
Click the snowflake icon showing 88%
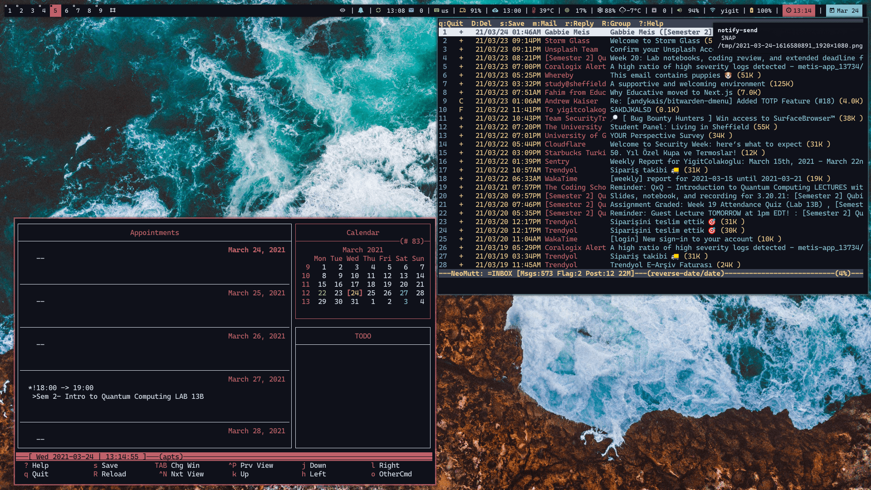point(600,10)
